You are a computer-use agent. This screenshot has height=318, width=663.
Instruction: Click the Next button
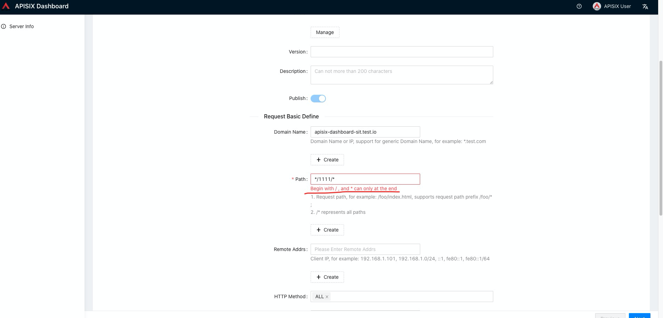[640, 316]
